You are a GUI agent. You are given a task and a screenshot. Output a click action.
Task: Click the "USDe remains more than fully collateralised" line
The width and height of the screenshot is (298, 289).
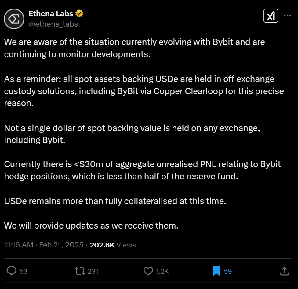pos(115,202)
